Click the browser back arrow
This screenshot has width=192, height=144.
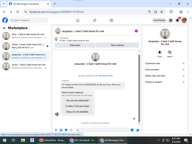point(4,12)
